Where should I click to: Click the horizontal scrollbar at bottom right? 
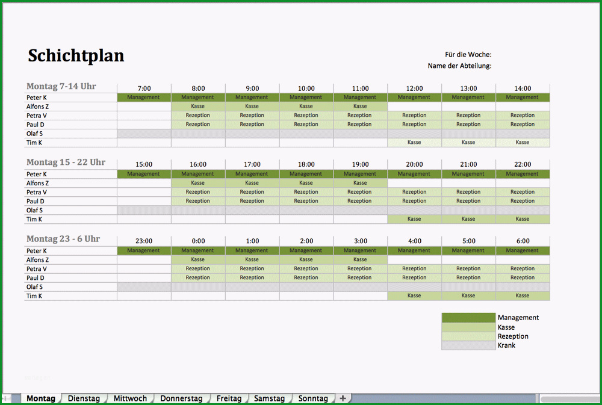pos(569,399)
